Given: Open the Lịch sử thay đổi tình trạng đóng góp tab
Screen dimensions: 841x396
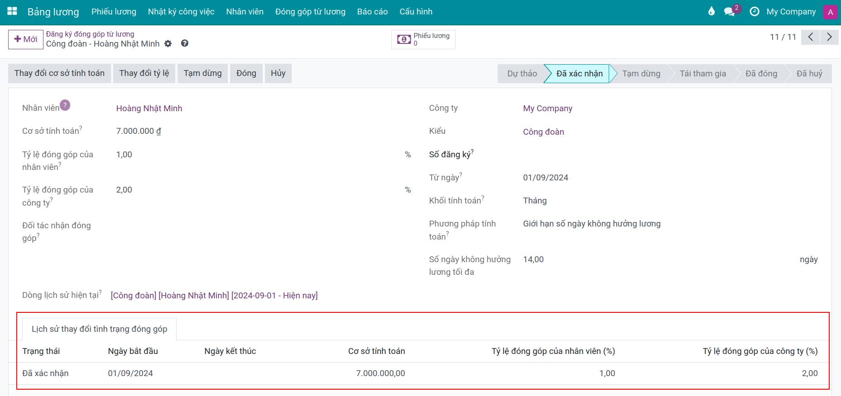Looking at the screenshot, I should [99, 329].
